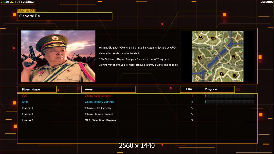Click the empty black start marker on minimap
The width and height of the screenshot is (274, 154).
tap(234, 75)
